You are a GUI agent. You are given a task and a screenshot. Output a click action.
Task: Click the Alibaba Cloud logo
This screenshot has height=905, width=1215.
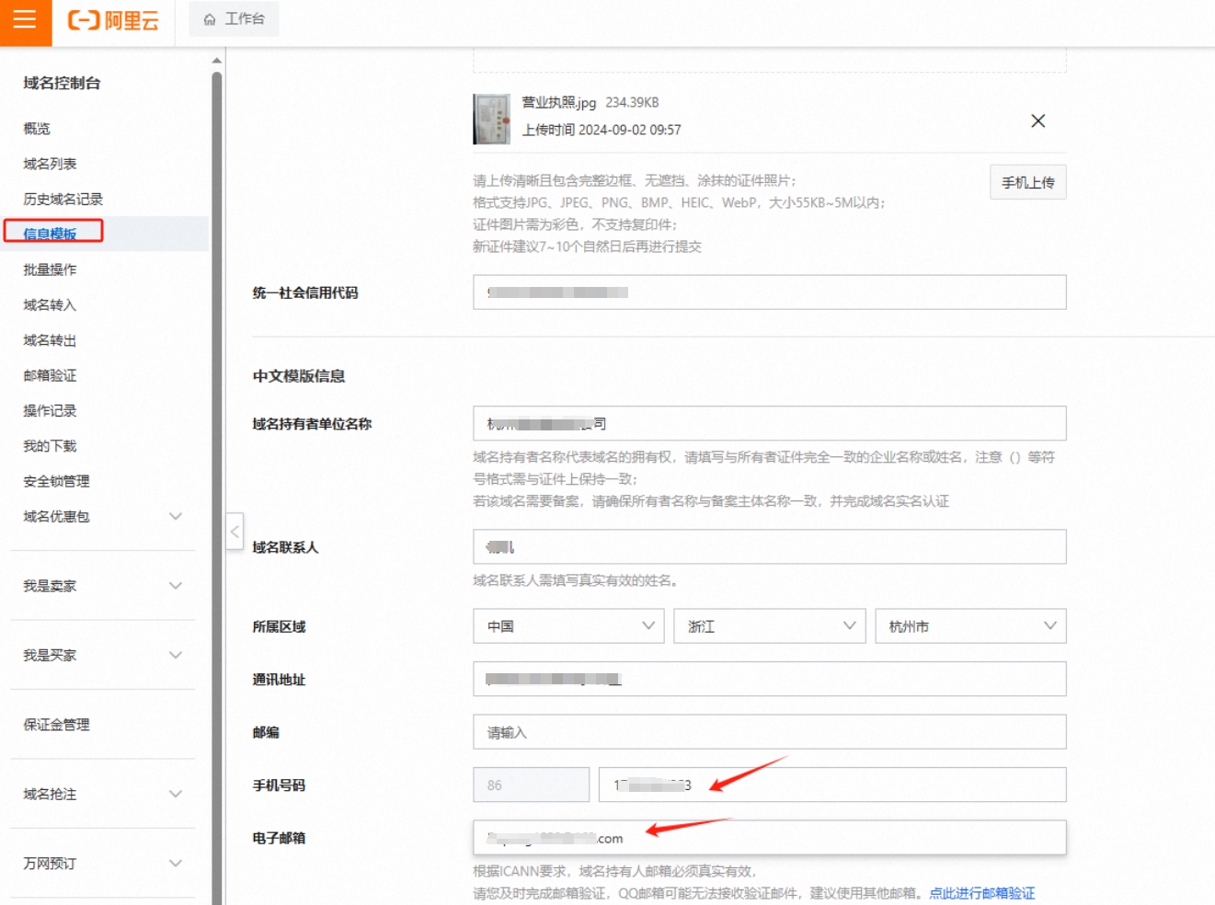pyautogui.click(x=114, y=20)
